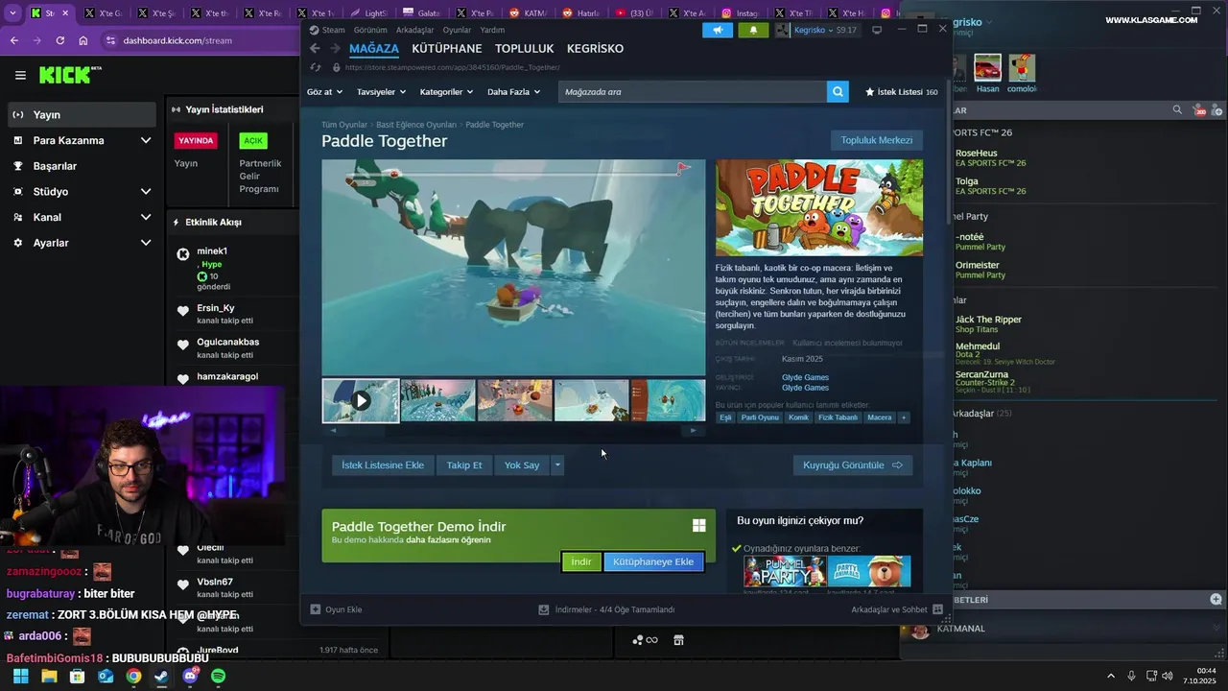Click the Kütüphaneye Ekle button
Image resolution: width=1228 pixels, height=691 pixels.
coord(653,561)
